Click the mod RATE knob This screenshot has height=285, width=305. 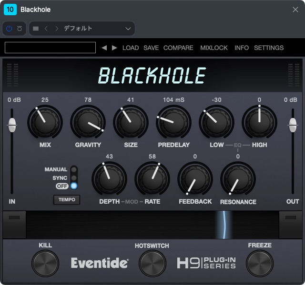(x=152, y=179)
